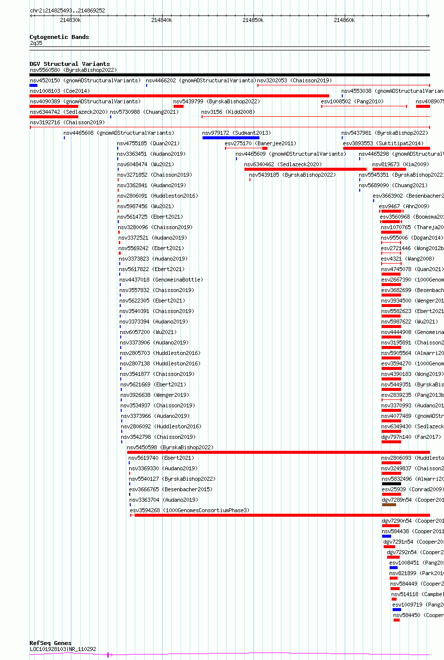Click the esv3893553 (Suktitipat2014) label
Image resolution: width=444 pixels, height=660 pixels.
(383, 143)
